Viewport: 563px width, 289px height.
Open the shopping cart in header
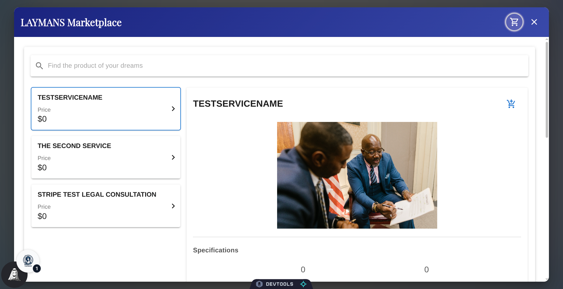point(514,22)
